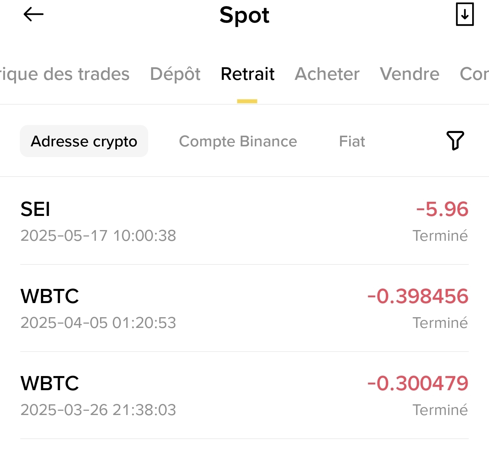489x454 pixels.
Task: Select the Adresse crypto filter chip
Action: tap(84, 141)
